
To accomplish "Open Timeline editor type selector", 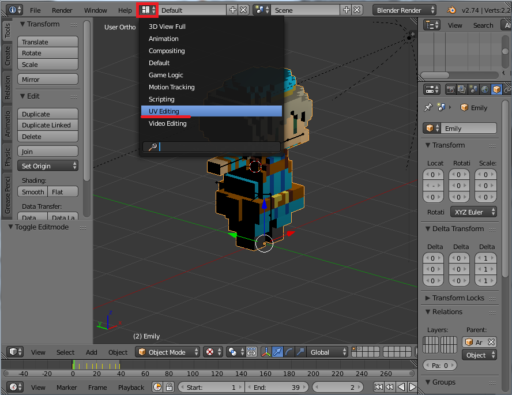I will pos(14,387).
